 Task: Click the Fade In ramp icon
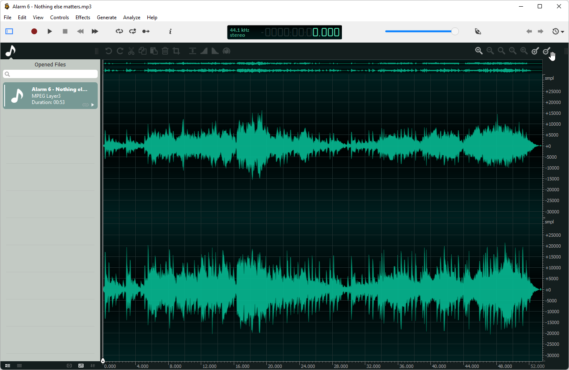pyautogui.click(x=204, y=51)
